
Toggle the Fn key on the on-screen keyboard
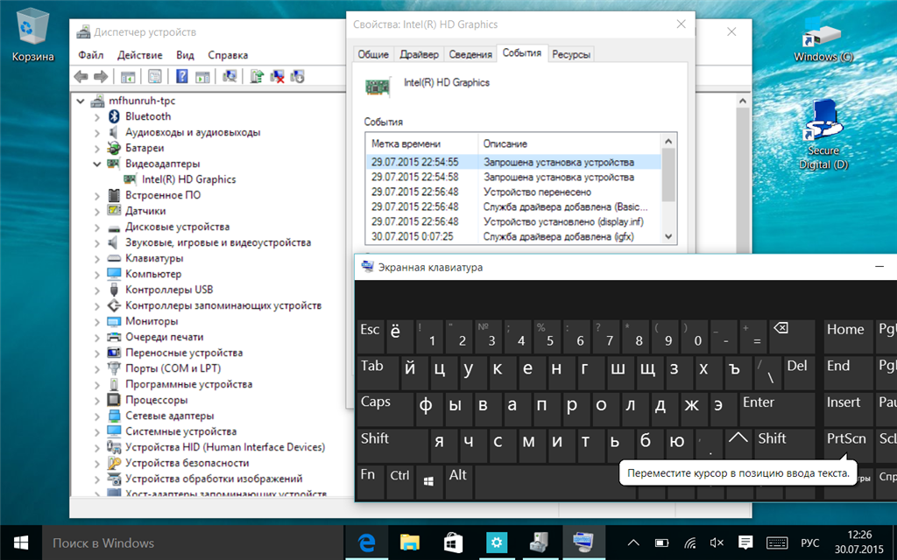370,482
